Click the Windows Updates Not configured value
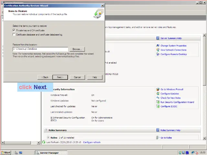Screen dimensions: 207x155 tap(99, 101)
